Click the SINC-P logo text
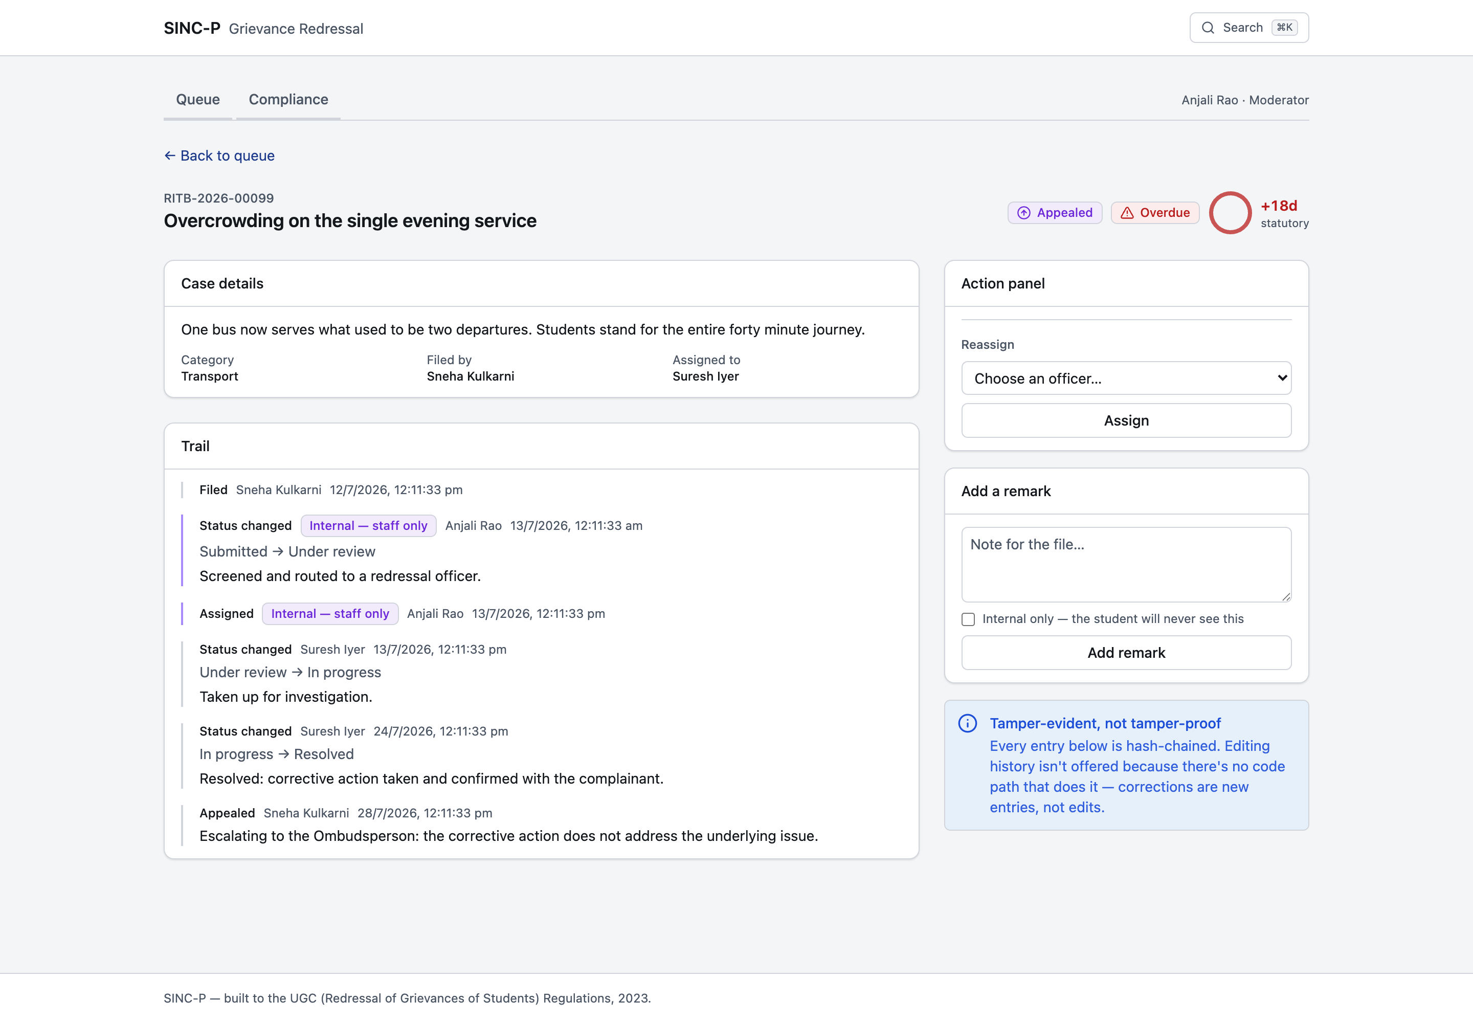The height and width of the screenshot is (1023, 1473). [192, 28]
